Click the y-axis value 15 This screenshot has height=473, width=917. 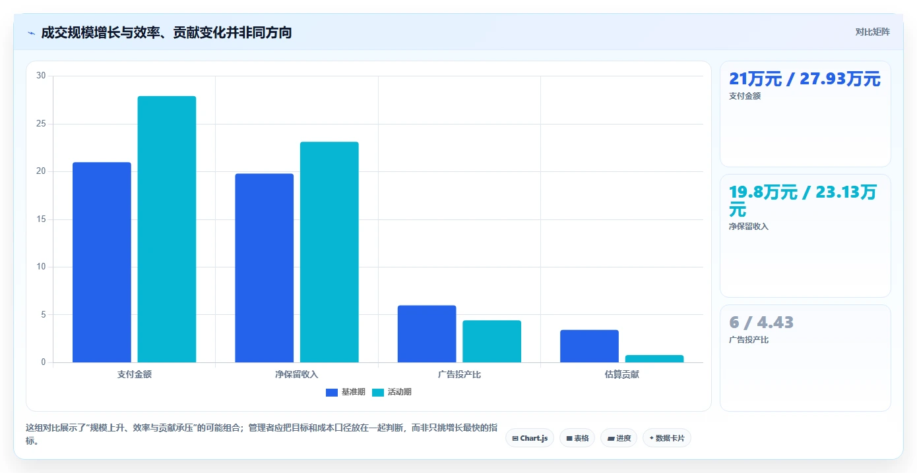click(x=41, y=219)
